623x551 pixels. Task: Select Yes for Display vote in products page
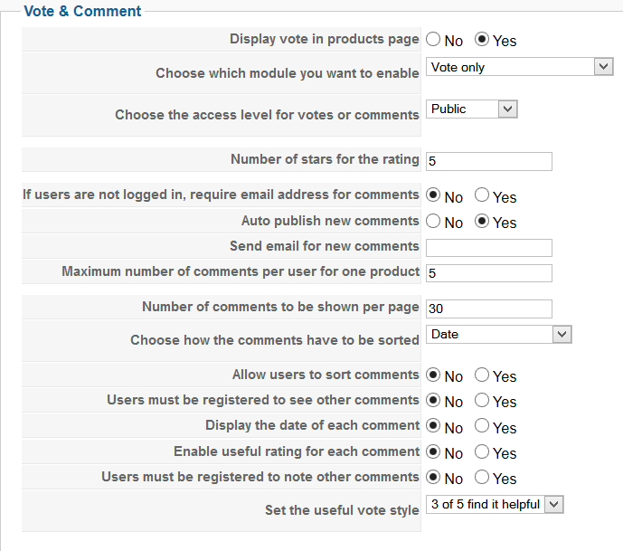point(482,40)
